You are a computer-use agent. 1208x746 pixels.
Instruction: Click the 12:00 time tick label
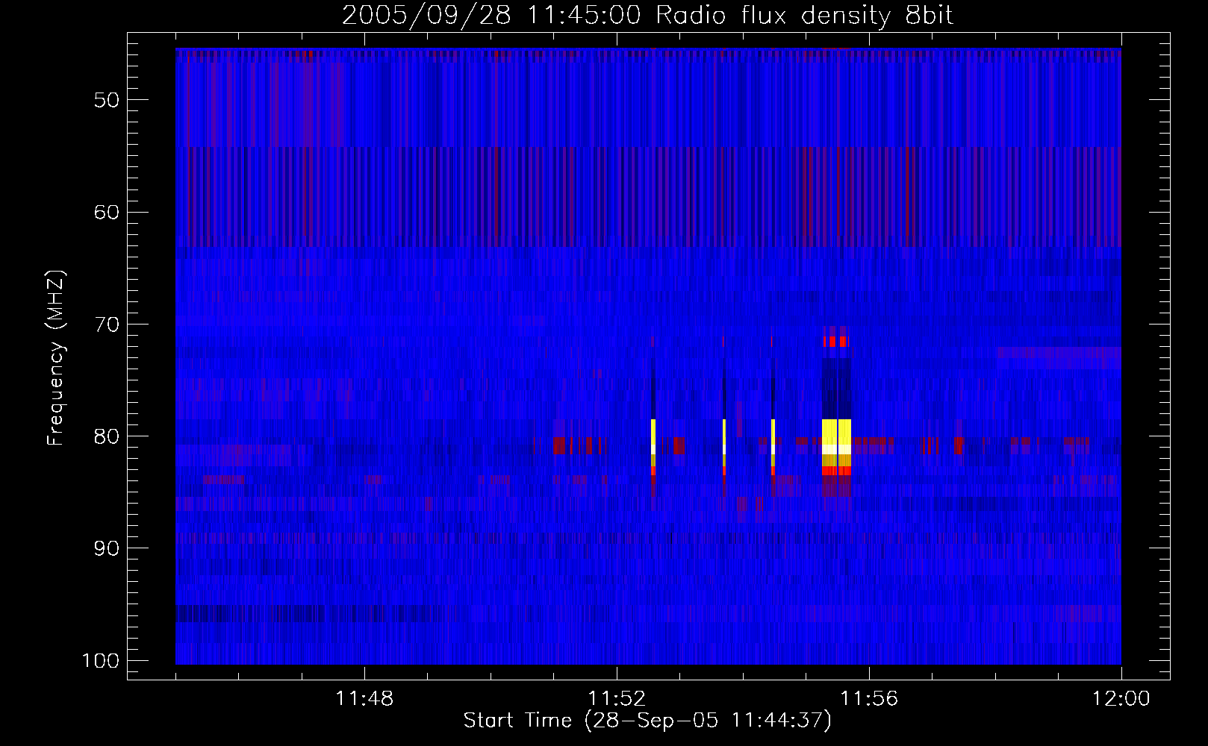point(1121,699)
